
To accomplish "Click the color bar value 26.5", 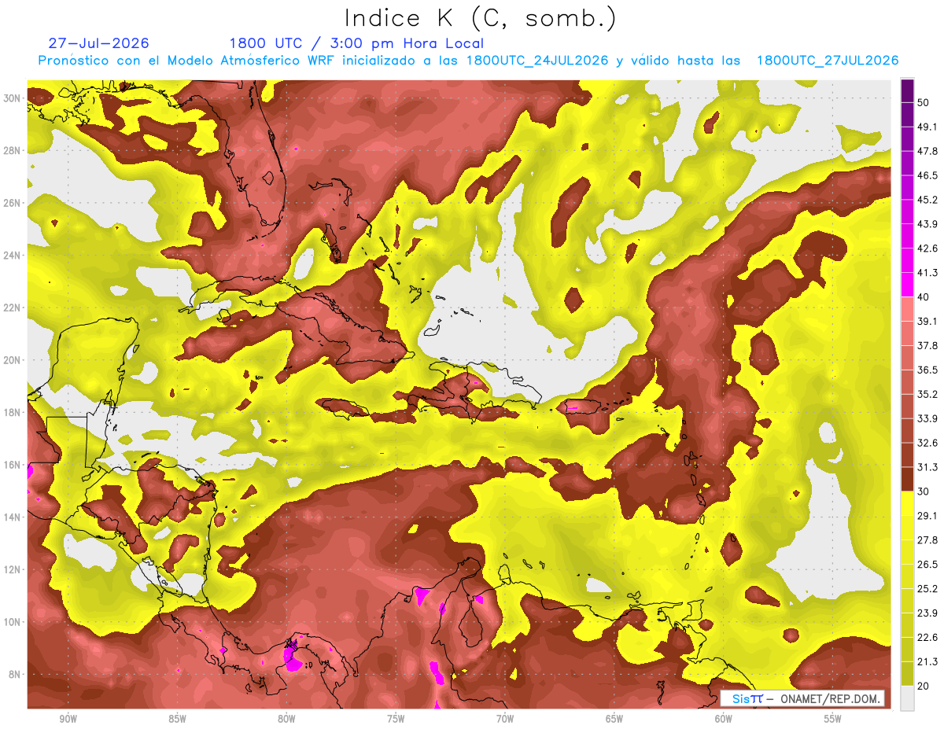I will pos(928,565).
